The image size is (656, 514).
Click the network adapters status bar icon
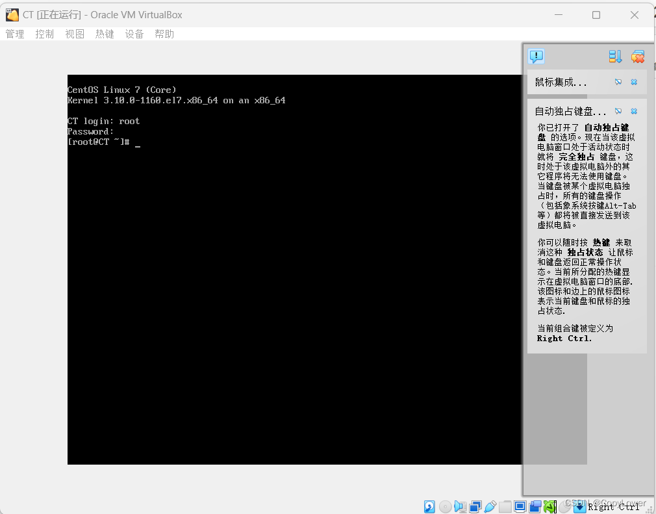coord(475,507)
